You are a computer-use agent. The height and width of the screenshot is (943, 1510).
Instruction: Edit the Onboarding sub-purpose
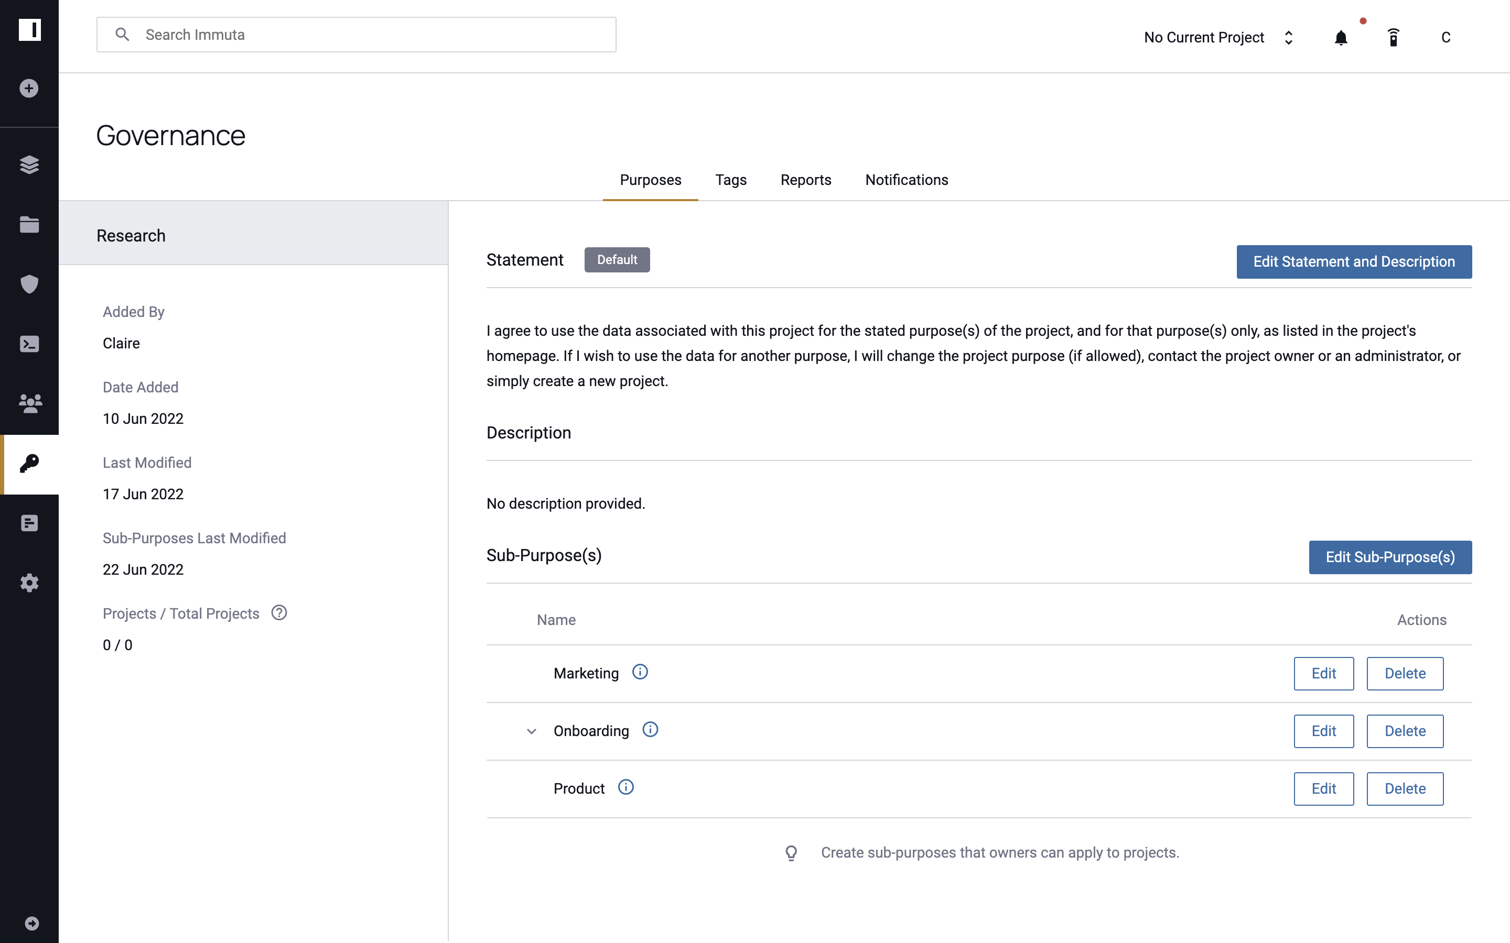pos(1323,731)
